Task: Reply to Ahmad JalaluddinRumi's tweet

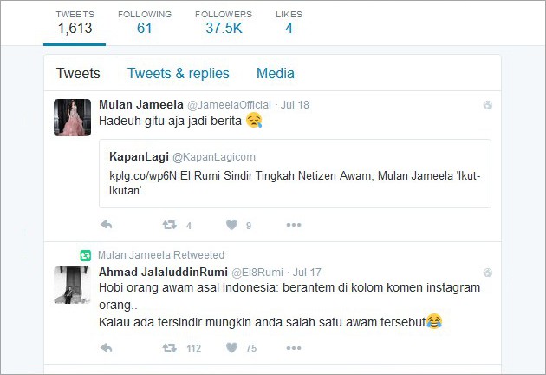Action: pos(107,348)
